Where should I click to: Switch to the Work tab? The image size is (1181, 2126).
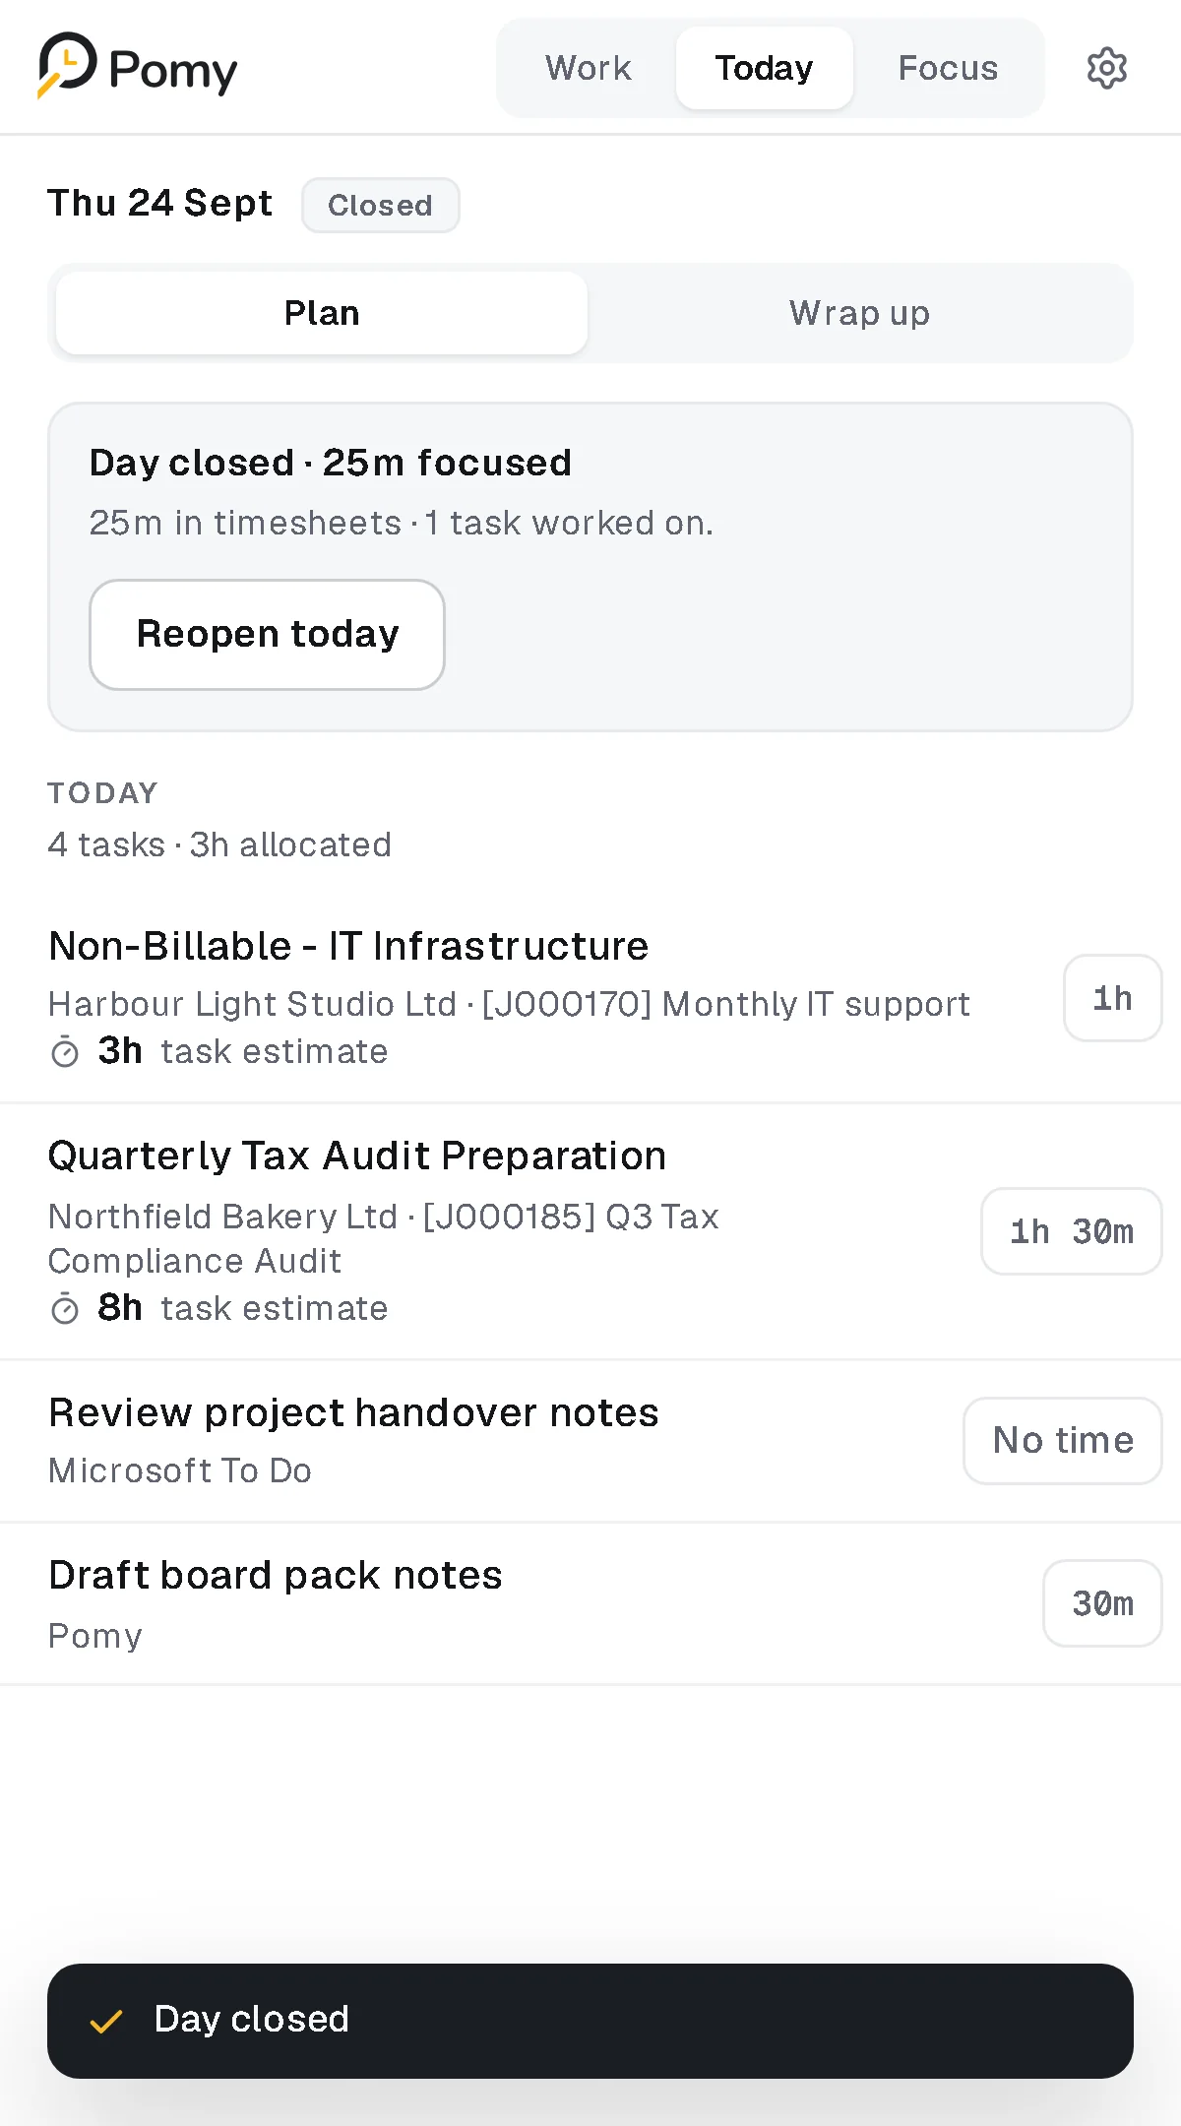point(589,68)
